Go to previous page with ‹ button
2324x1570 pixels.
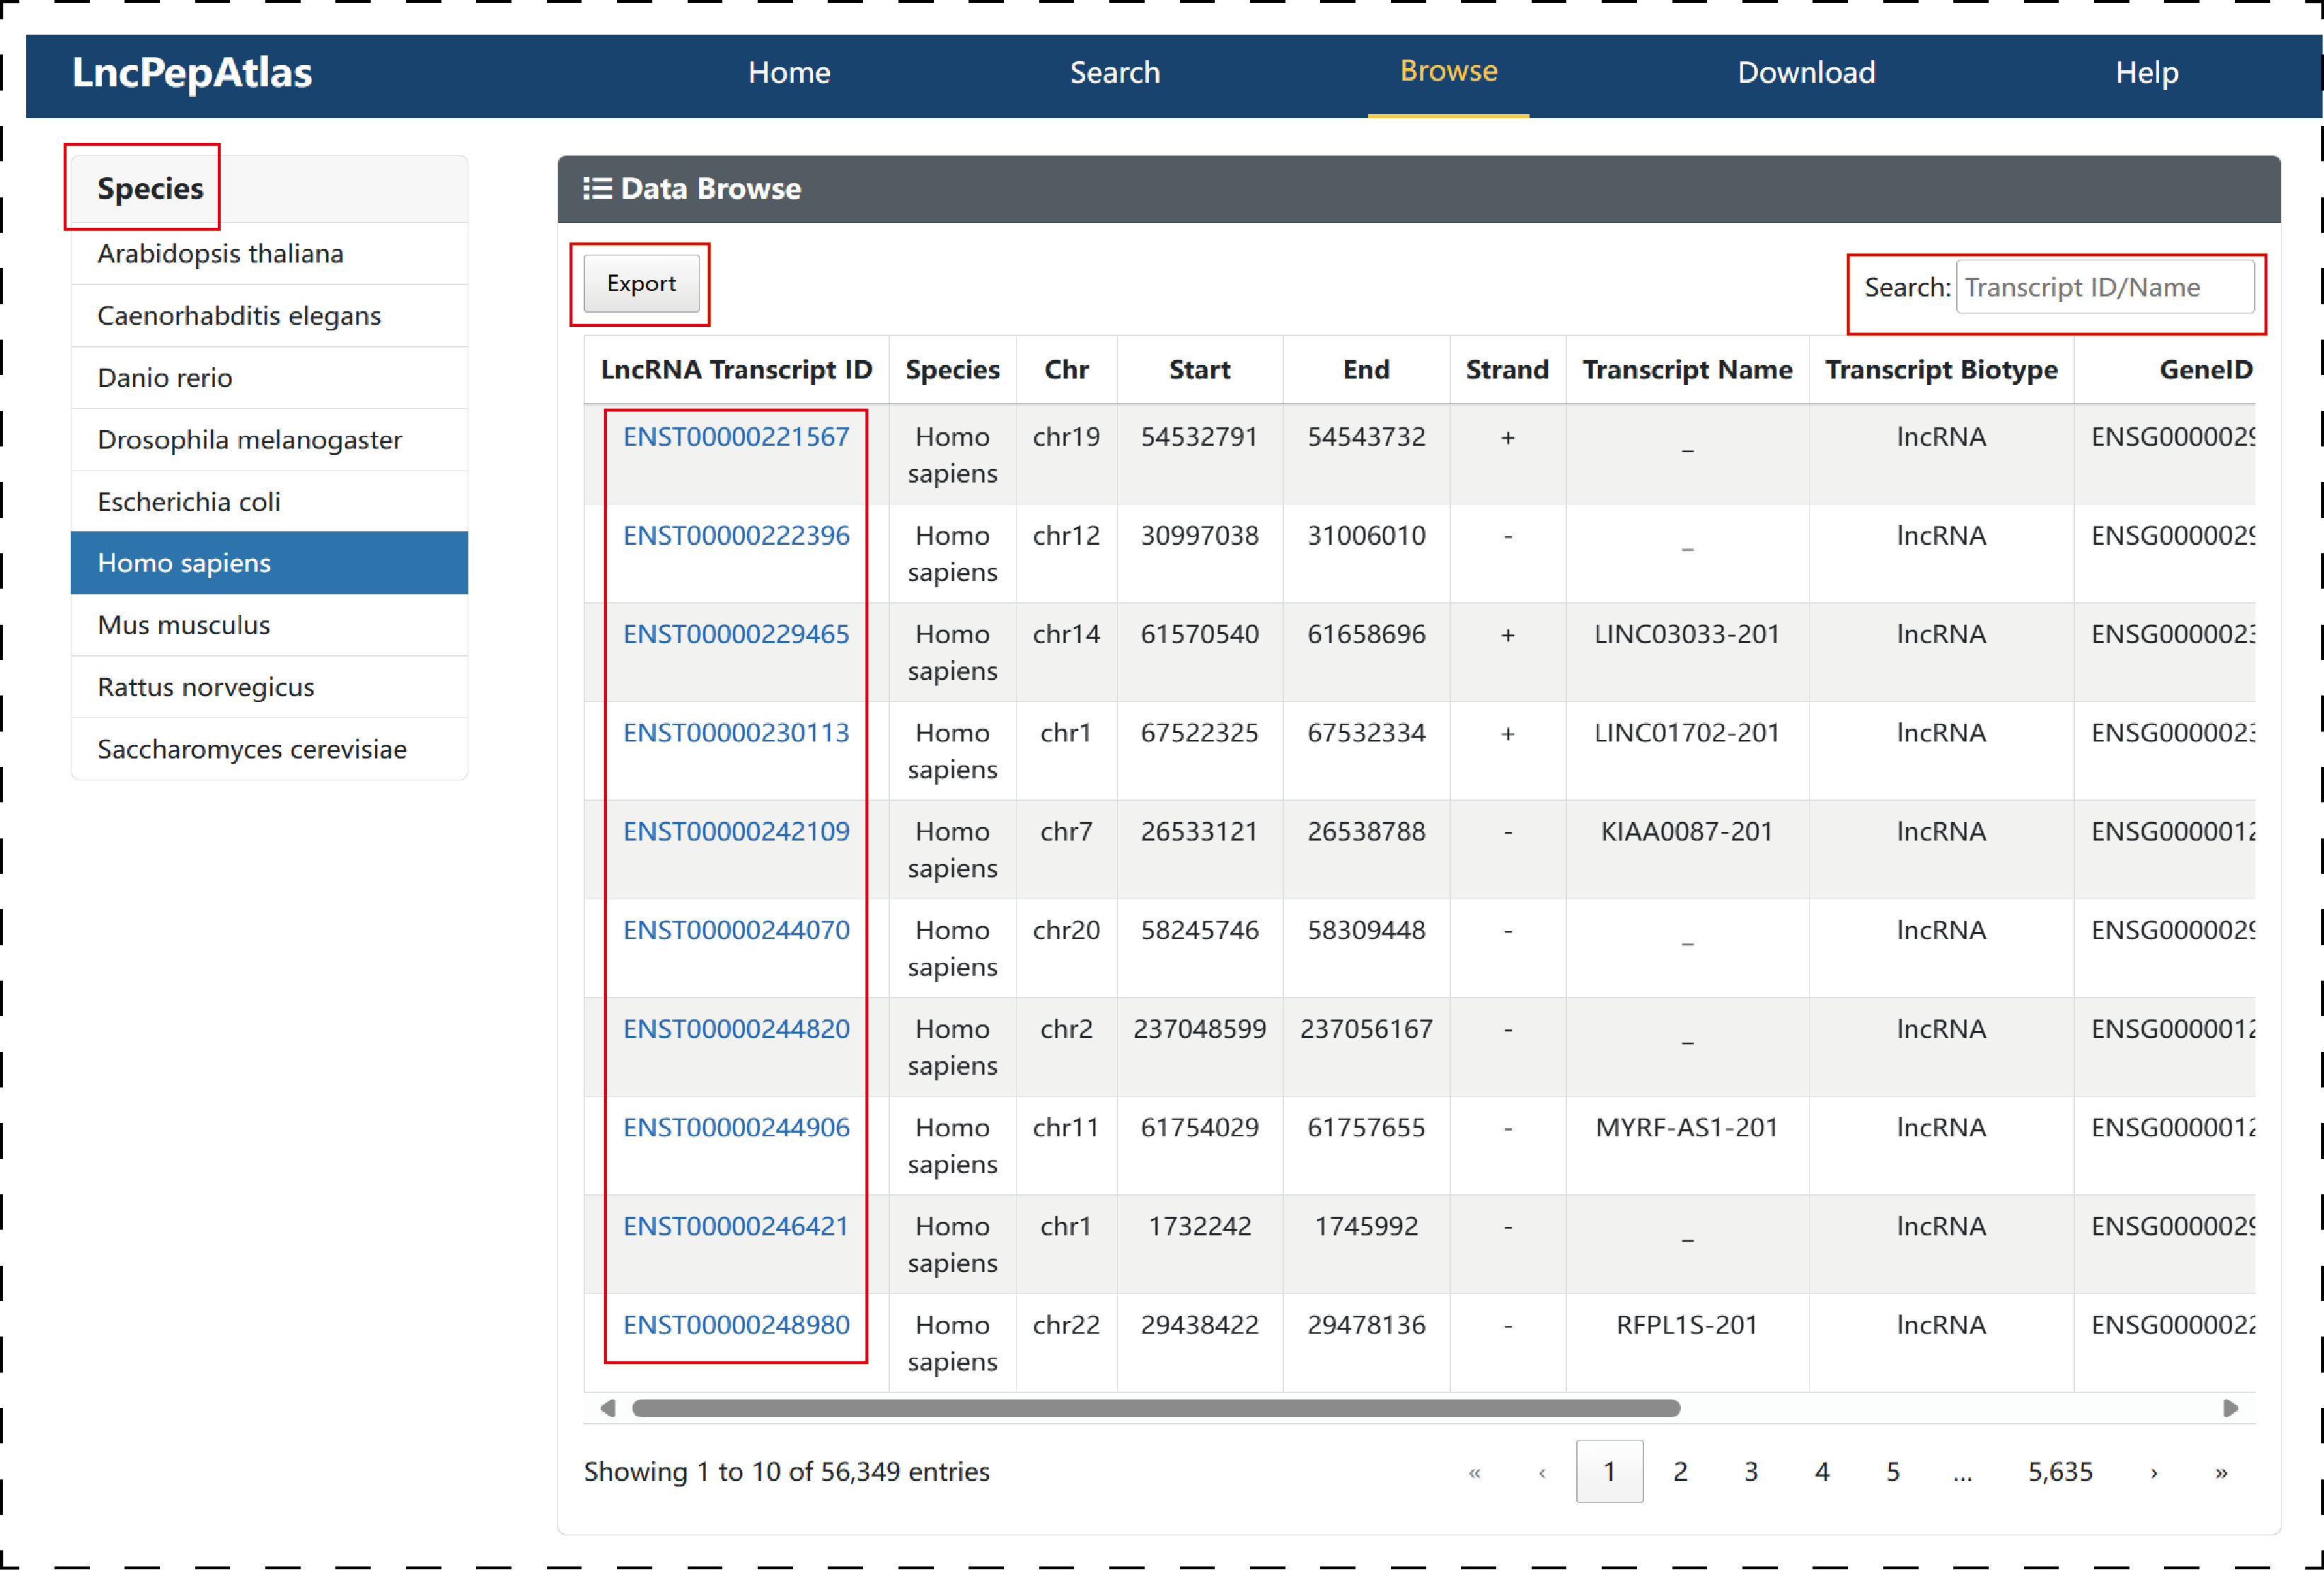coord(1542,1473)
